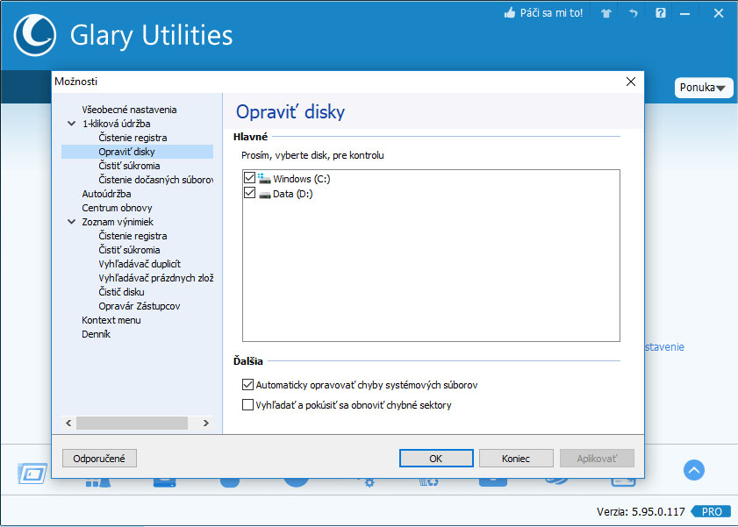The height and width of the screenshot is (527, 738).
Task: Uncheck the Data (D:) disk checkbox
Action: [250, 194]
